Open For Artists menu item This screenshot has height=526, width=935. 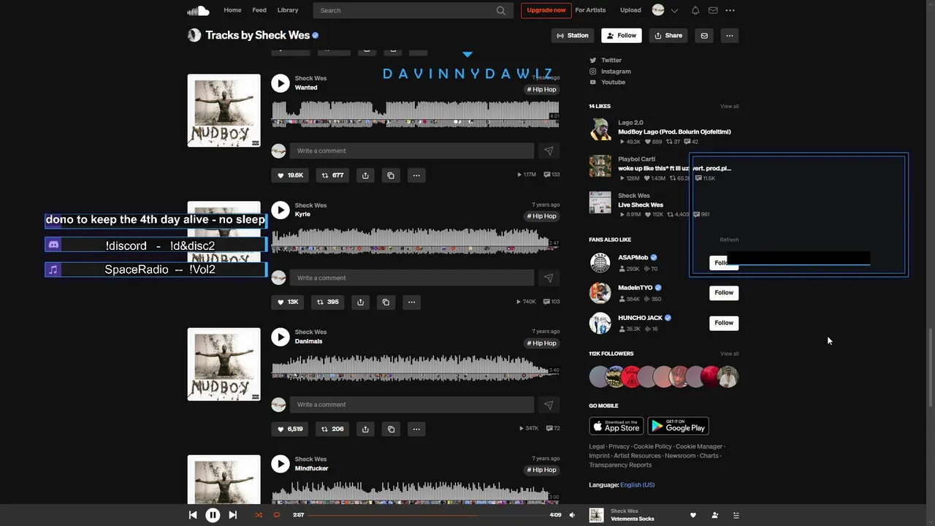pos(590,10)
